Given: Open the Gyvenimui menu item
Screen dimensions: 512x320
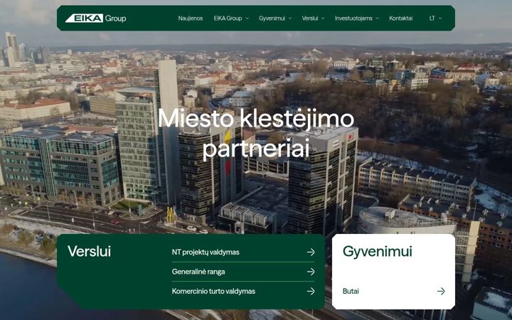Looking at the screenshot, I should coord(272,18).
